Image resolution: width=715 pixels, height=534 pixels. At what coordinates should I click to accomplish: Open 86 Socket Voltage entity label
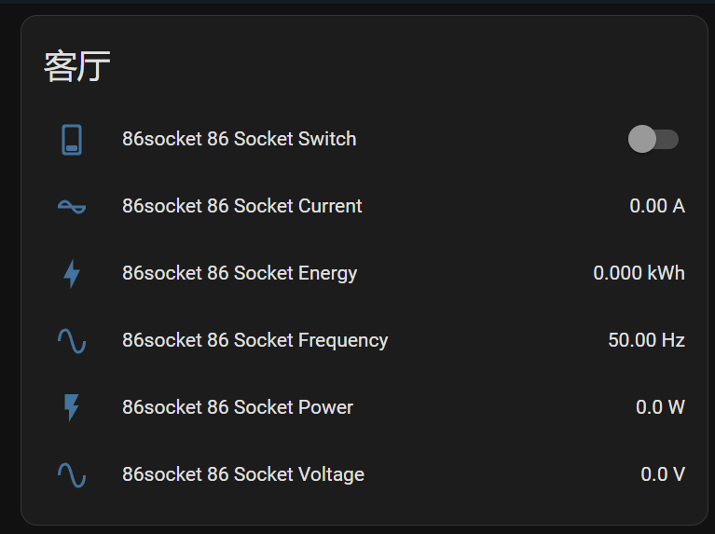[x=243, y=474]
